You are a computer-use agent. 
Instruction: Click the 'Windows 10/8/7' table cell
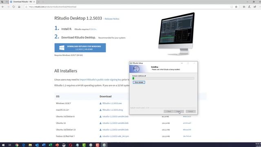click(64, 103)
